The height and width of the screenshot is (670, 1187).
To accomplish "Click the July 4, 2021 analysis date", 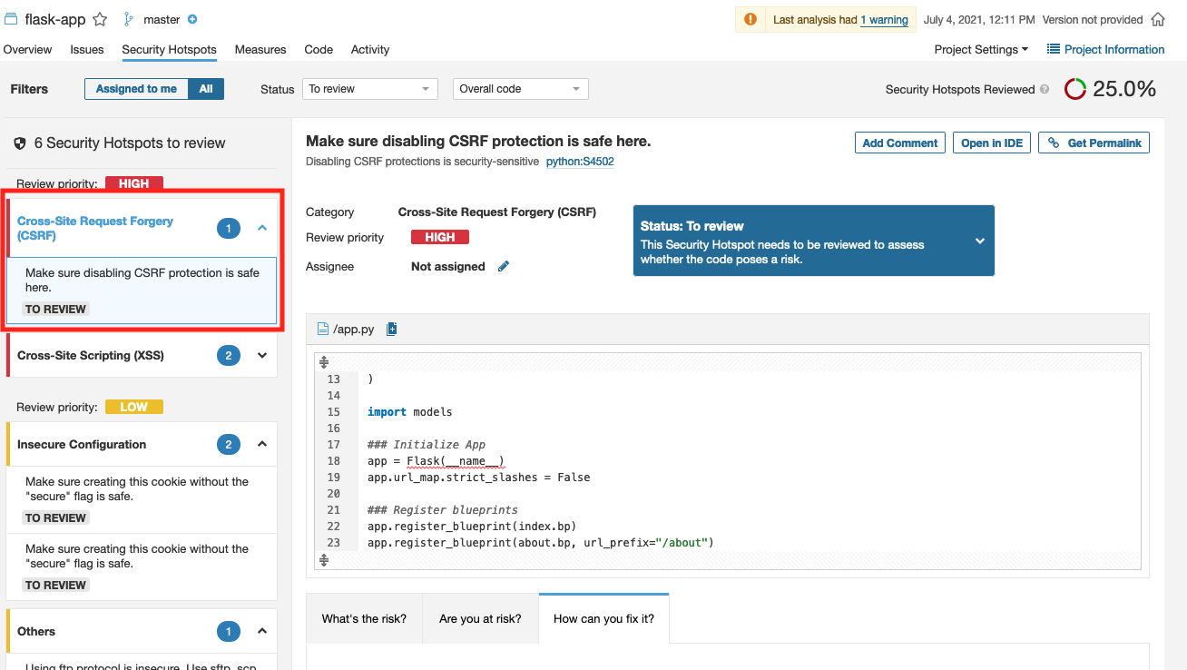I will 979,19.
